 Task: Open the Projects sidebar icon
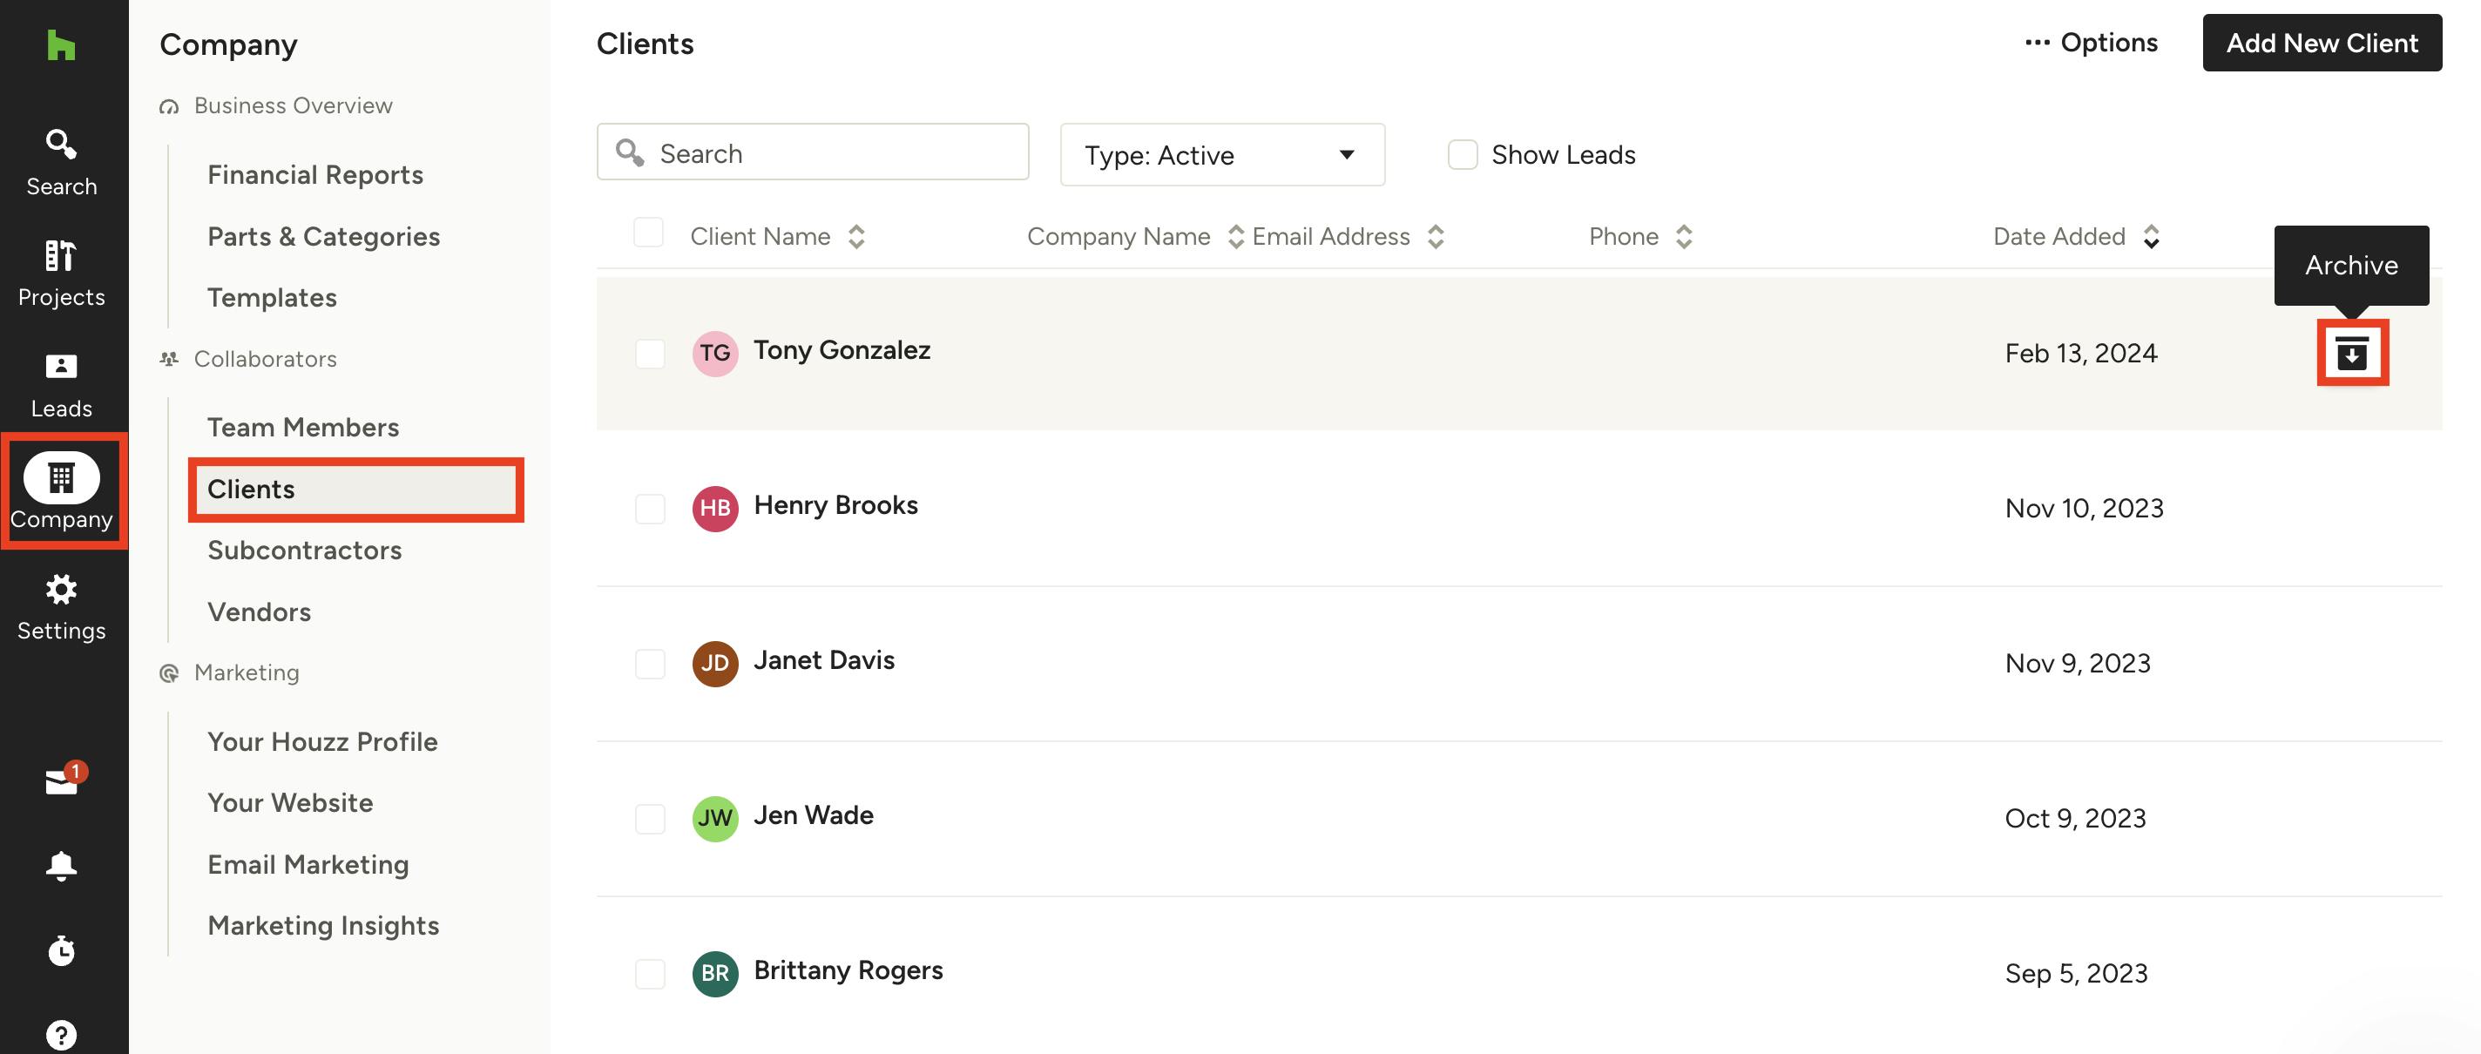(61, 274)
